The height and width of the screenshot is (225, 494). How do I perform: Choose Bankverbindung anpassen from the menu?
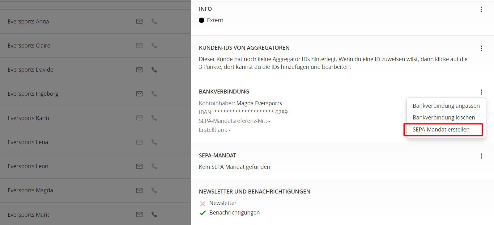[x=446, y=106]
